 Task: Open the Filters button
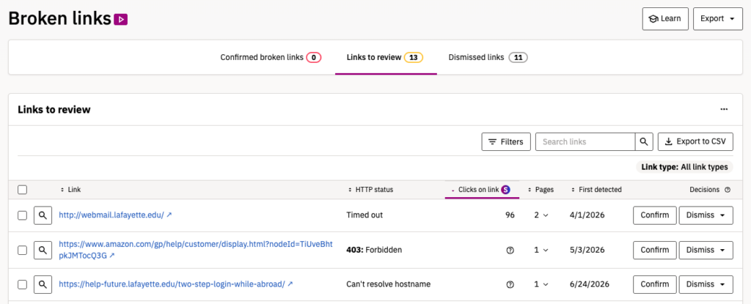pyautogui.click(x=506, y=141)
